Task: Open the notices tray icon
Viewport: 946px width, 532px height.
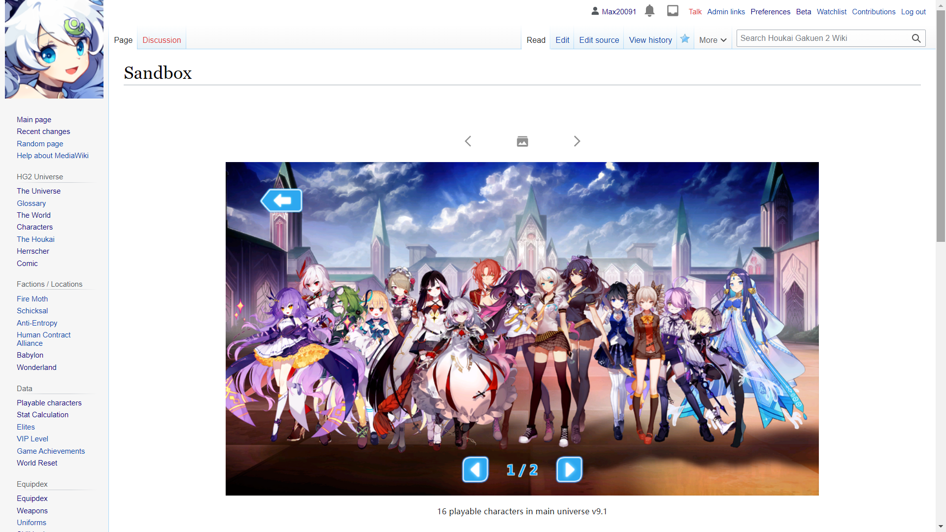Action: tap(673, 11)
